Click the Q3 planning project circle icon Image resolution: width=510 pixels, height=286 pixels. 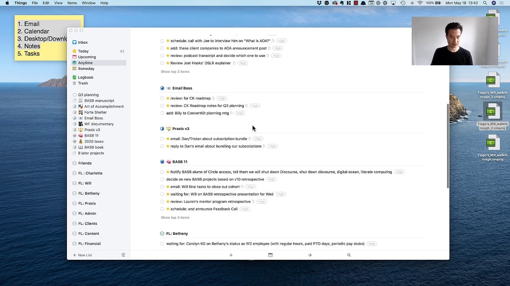[75, 95]
